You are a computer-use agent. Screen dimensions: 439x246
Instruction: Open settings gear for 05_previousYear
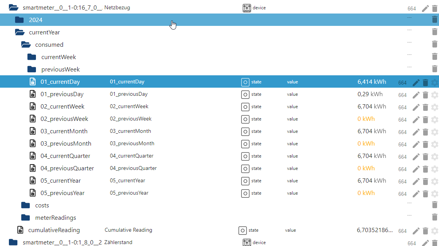[x=434, y=193]
